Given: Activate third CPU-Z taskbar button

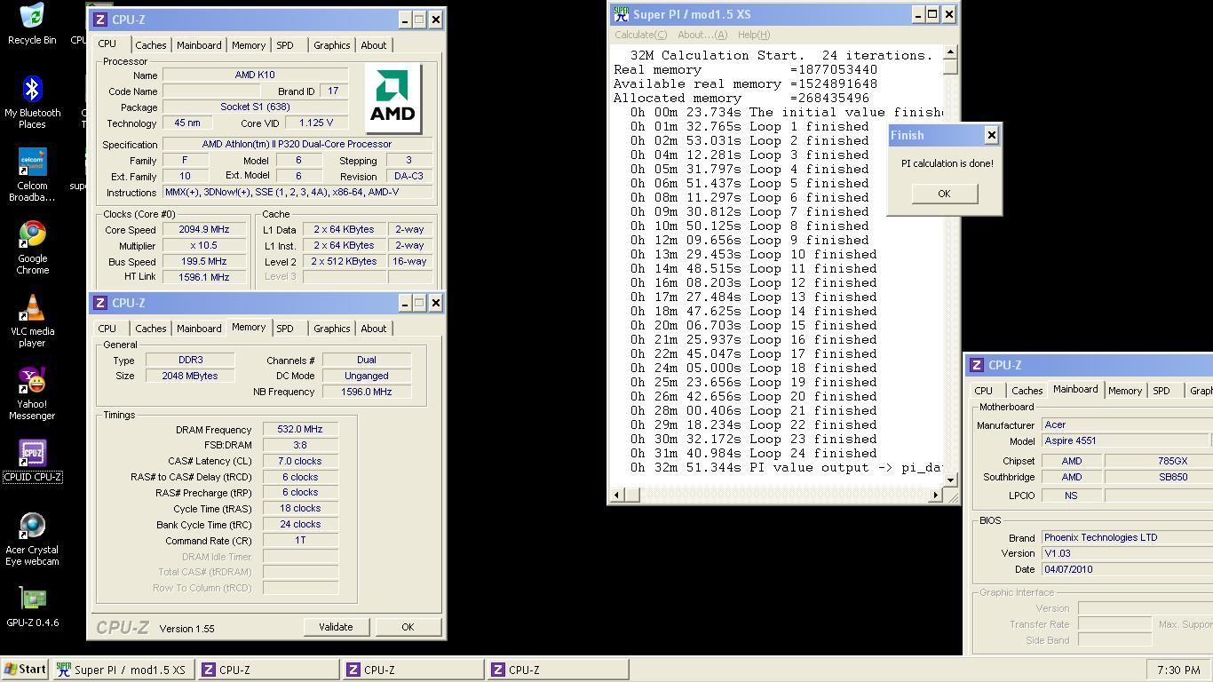Looking at the screenshot, I should click(x=558, y=670).
